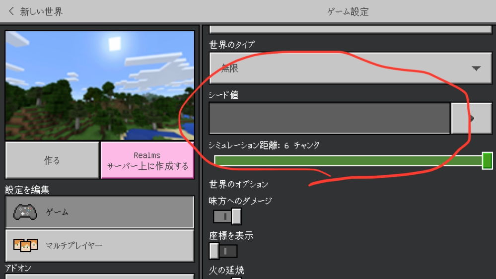Click the game controller icon
The height and width of the screenshot is (279, 496).
25,212
